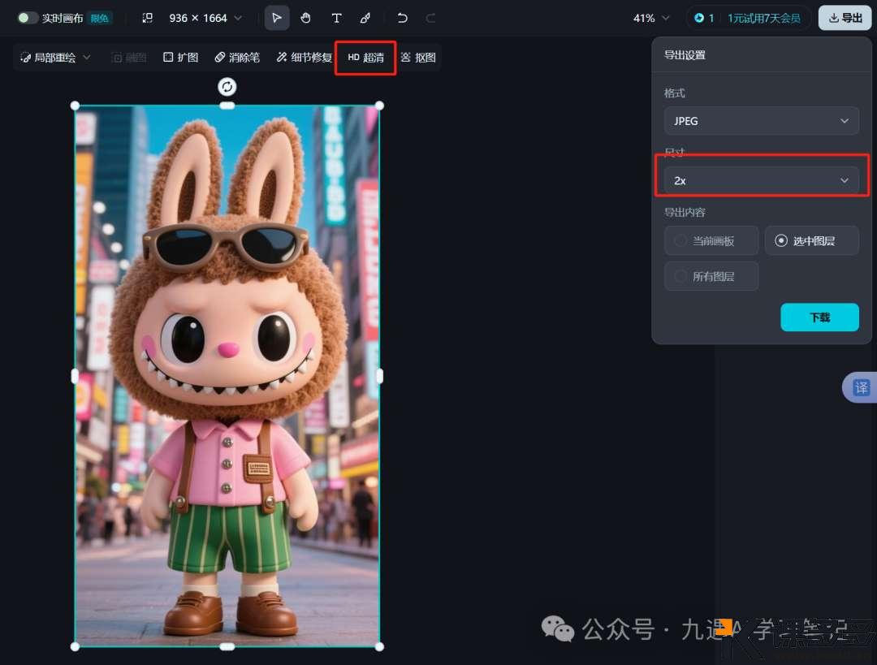This screenshot has width=877, height=665.
Task: Click the 扩图 expand image tool
Action: (180, 58)
